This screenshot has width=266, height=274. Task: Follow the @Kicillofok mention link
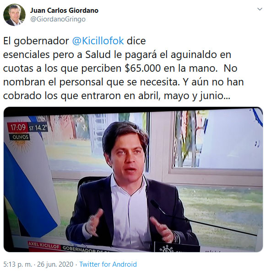click(98, 41)
